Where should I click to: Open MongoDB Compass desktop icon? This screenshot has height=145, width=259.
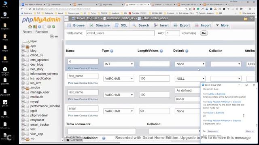click(5, 71)
